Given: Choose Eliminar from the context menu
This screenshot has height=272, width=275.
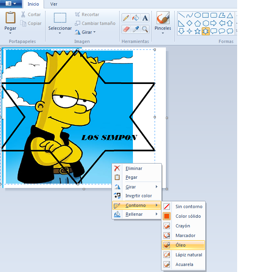Looking at the screenshot, I should (x=136, y=168).
